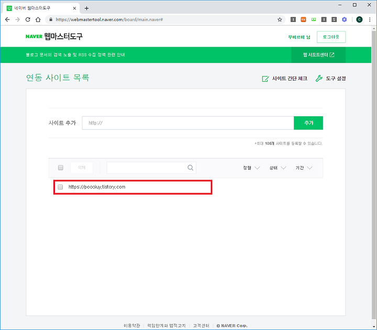
Task: Bookmark this page with star icon
Action: tap(280, 19)
